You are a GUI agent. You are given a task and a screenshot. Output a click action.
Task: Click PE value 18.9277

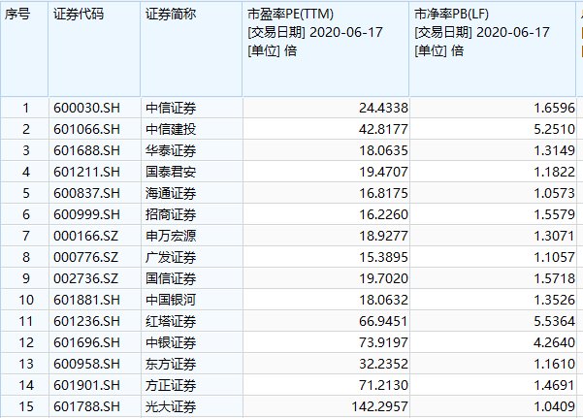tap(383, 236)
